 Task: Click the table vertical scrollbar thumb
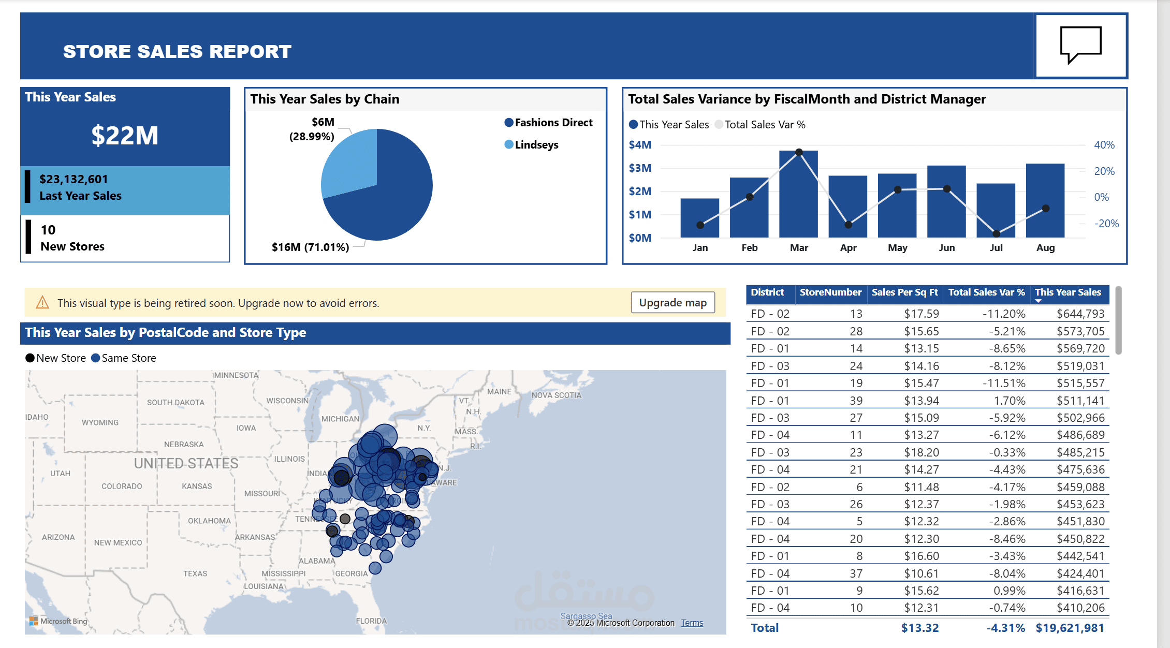pyautogui.click(x=1118, y=321)
